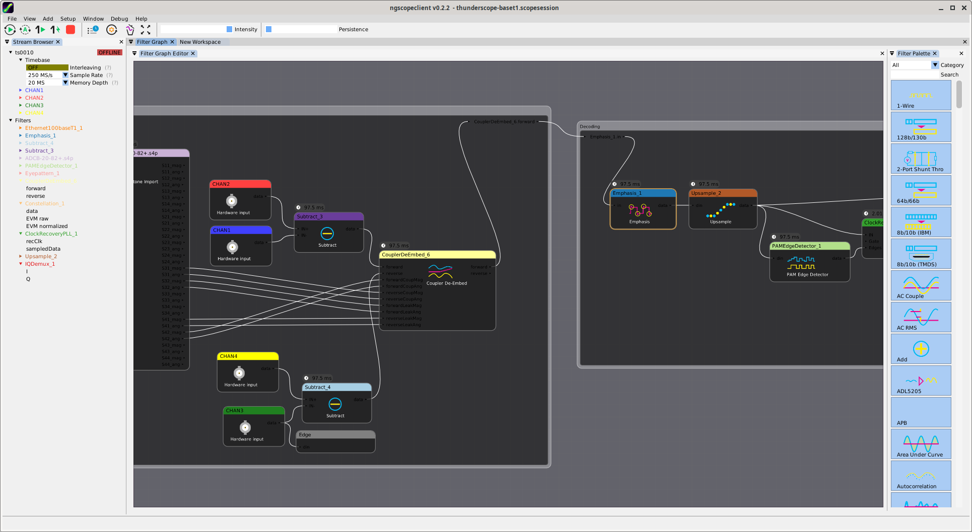Select ADL5205 filter in palette

(921, 381)
